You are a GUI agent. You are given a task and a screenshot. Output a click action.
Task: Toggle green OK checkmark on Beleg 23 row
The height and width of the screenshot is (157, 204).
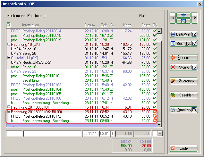155,71
